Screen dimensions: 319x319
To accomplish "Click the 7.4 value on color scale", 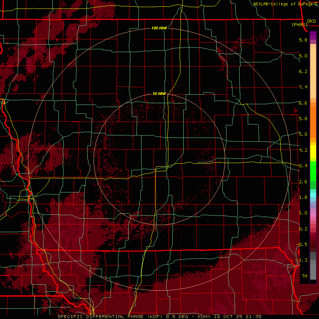I will pos(303,87).
